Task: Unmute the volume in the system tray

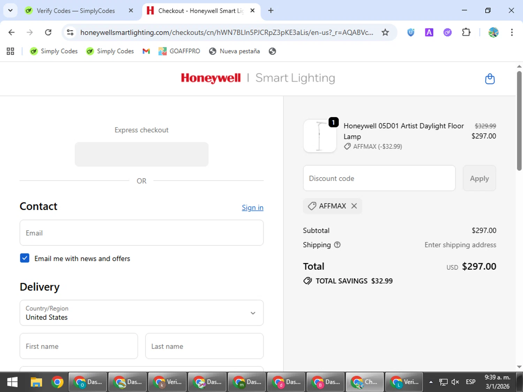Action: click(x=455, y=382)
